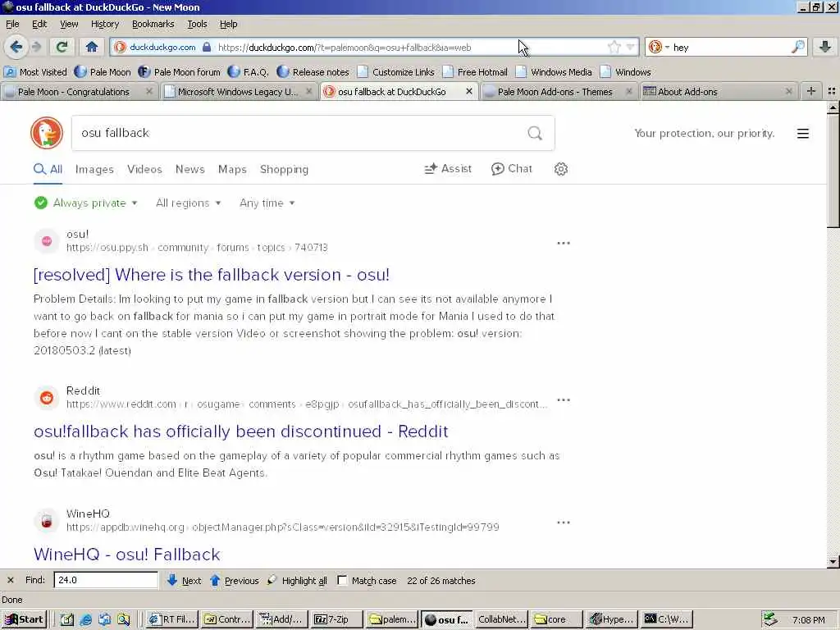
Task: Open the Windows Start button
Action: [25, 619]
